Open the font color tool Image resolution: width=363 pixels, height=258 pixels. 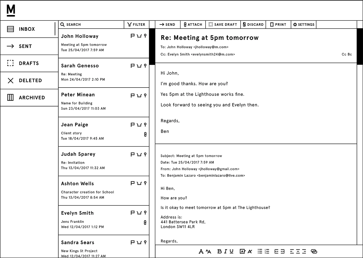(x=250, y=251)
